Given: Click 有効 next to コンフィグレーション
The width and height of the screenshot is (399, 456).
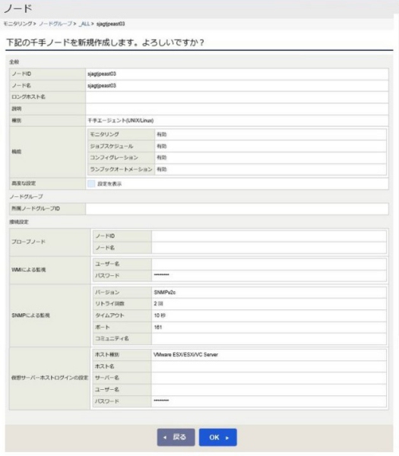Looking at the screenshot, I should click(x=162, y=157).
